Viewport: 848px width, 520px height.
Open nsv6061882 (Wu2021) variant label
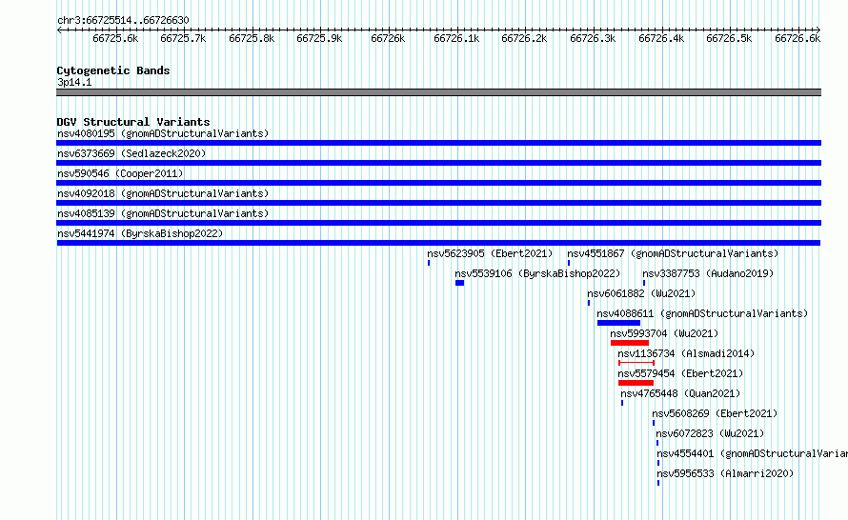tap(641, 293)
